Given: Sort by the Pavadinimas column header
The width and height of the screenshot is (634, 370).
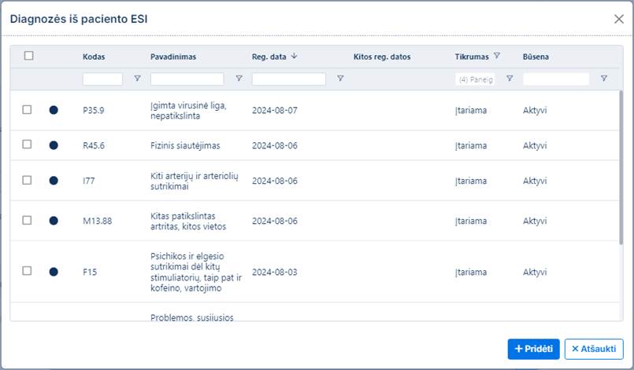Looking at the screenshot, I should [173, 57].
